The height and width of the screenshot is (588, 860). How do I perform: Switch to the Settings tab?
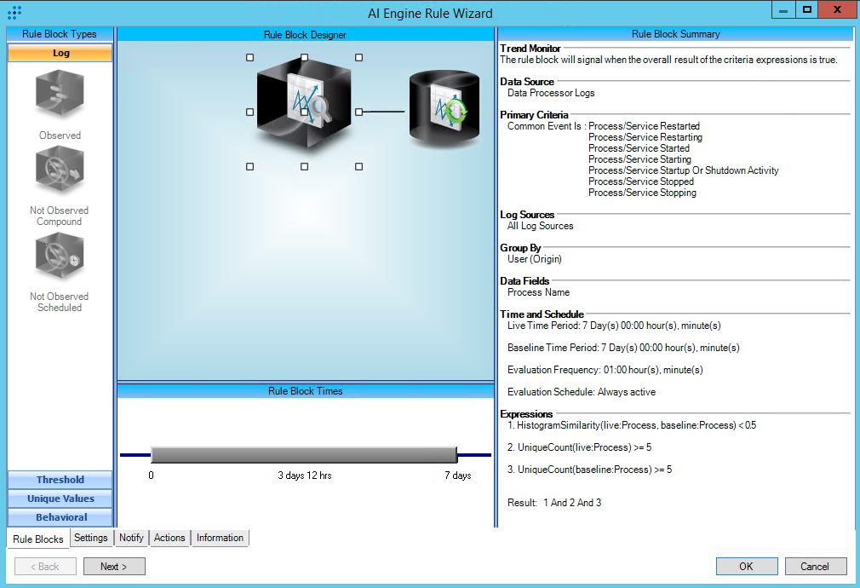pyautogui.click(x=90, y=538)
